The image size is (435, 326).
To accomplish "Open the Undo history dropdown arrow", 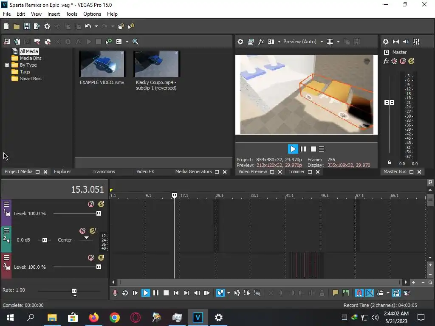I will [96, 26].
